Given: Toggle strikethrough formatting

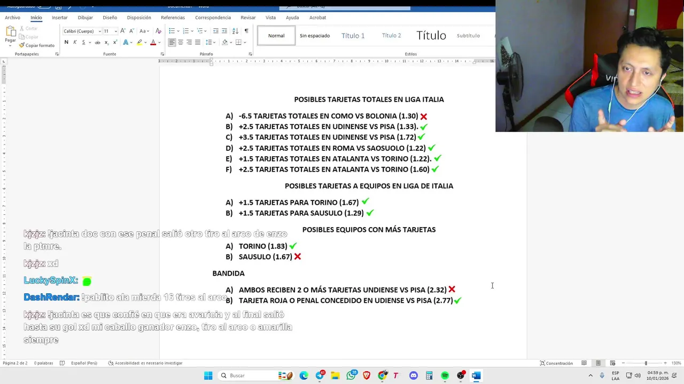Looking at the screenshot, I should (98, 42).
